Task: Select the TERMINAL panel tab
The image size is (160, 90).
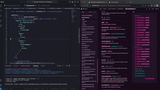Action: pyautogui.click(x=36, y=66)
